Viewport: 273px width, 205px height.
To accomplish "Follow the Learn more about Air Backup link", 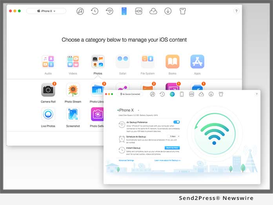I will (x=167, y=161).
